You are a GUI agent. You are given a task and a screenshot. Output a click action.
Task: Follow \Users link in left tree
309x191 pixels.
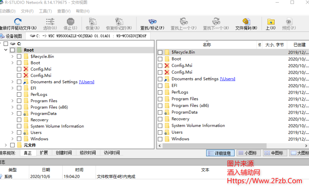[x=86, y=82]
